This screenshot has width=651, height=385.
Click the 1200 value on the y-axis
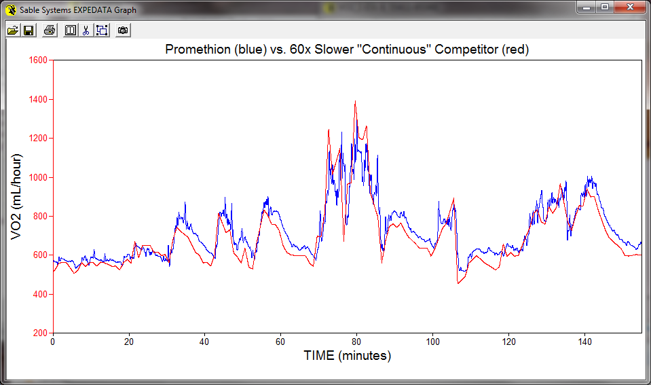point(38,139)
